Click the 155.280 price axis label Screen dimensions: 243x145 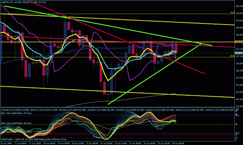click(239, 85)
